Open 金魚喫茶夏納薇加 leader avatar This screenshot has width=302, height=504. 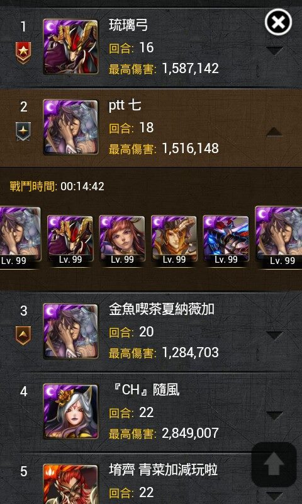click(x=70, y=331)
